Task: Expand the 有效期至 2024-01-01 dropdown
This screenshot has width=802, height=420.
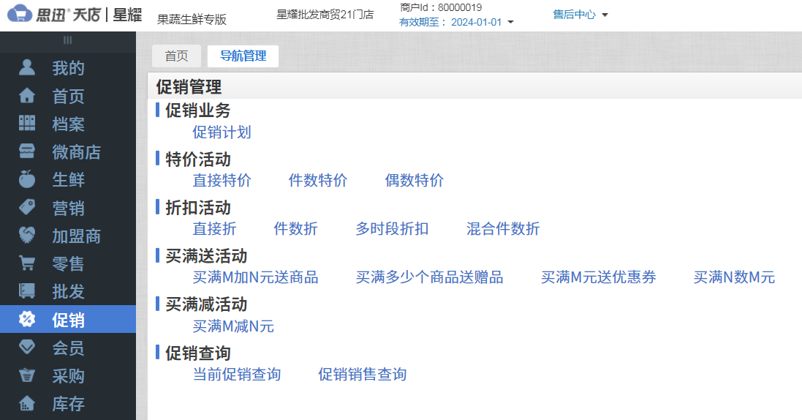Action: click(x=456, y=22)
